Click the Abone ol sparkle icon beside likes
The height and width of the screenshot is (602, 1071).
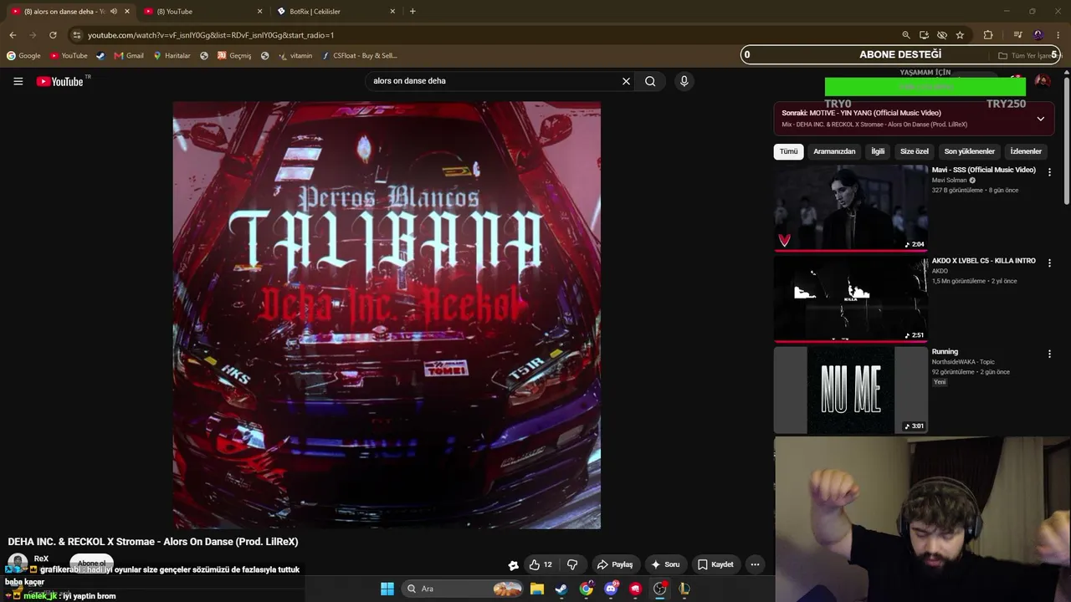point(513,564)
